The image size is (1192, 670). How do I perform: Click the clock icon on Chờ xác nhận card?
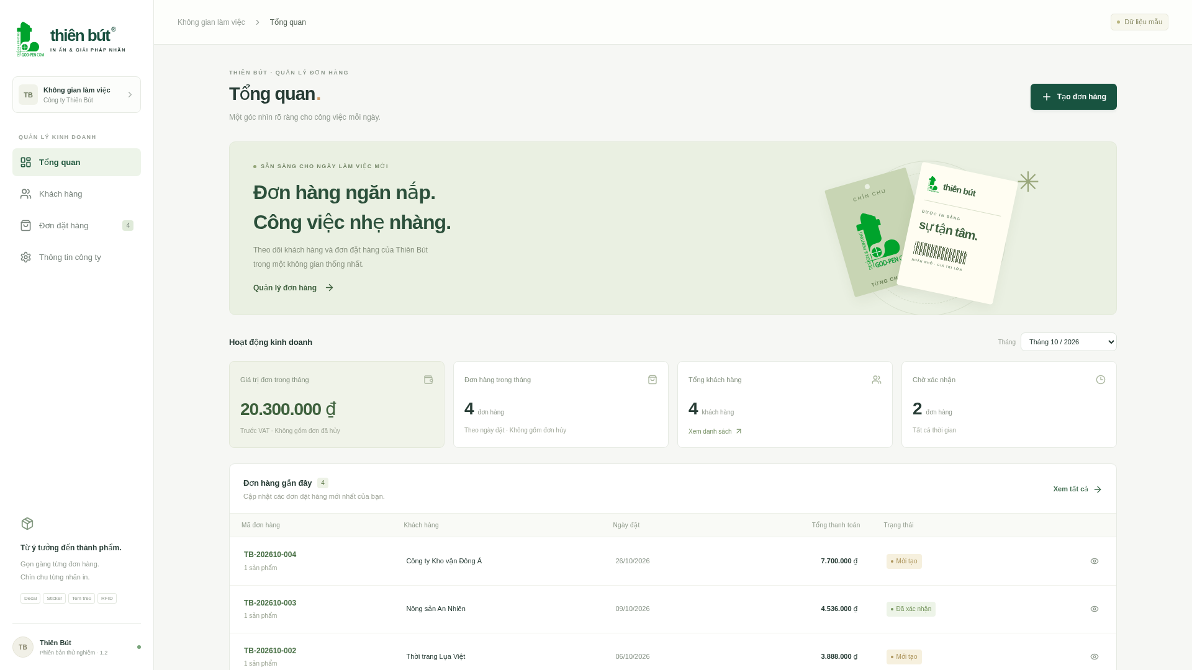pos(1101,380)
